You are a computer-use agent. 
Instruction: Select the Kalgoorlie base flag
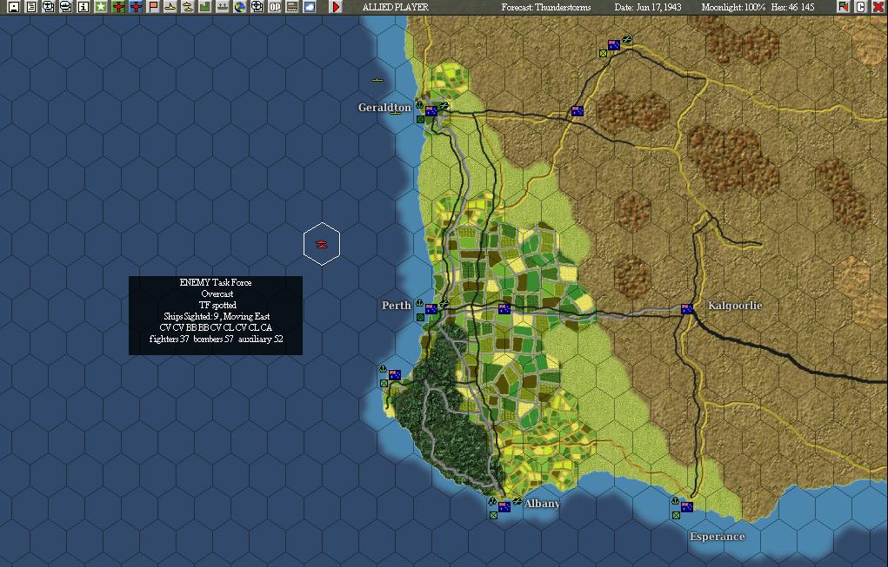pos(687,308)
